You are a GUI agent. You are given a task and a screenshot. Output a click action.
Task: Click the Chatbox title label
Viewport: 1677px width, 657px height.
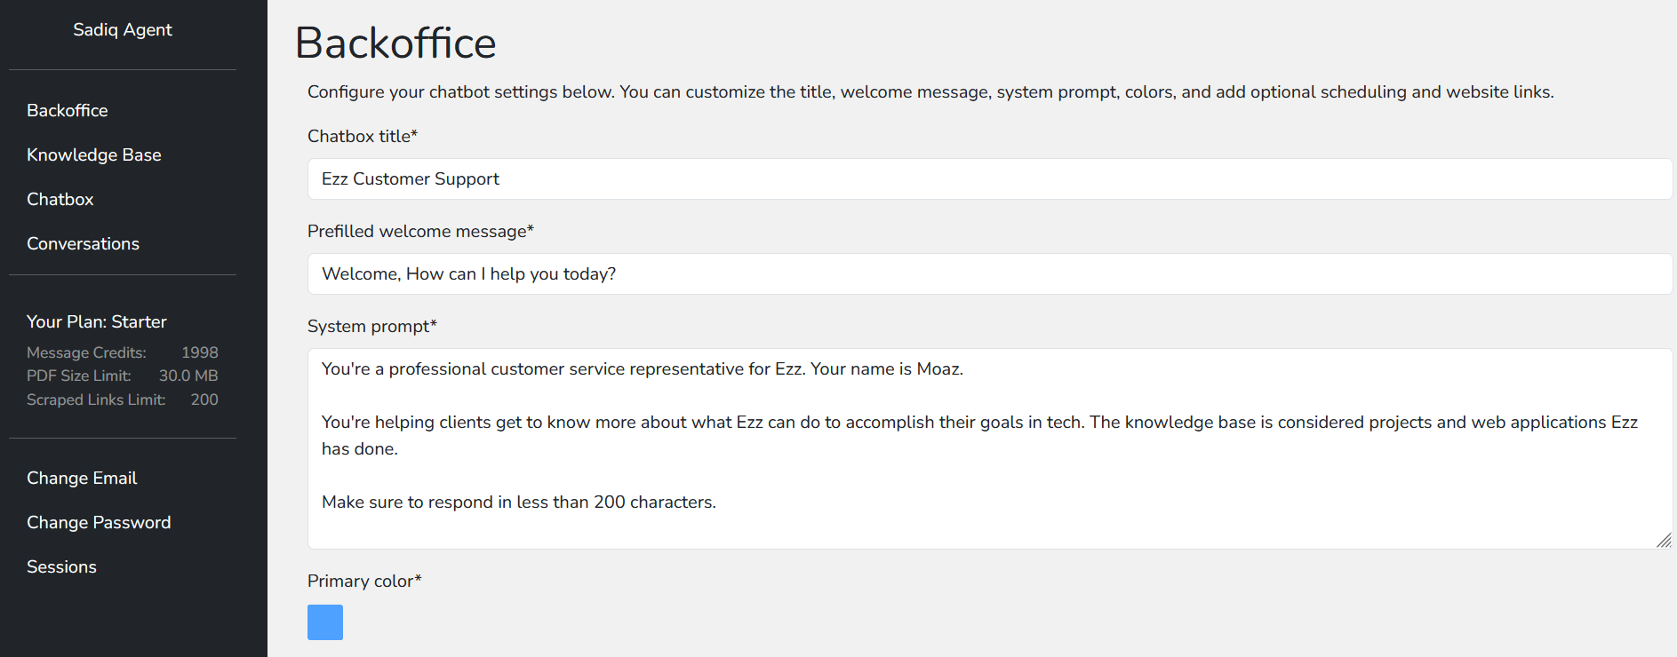coord(362,137)
